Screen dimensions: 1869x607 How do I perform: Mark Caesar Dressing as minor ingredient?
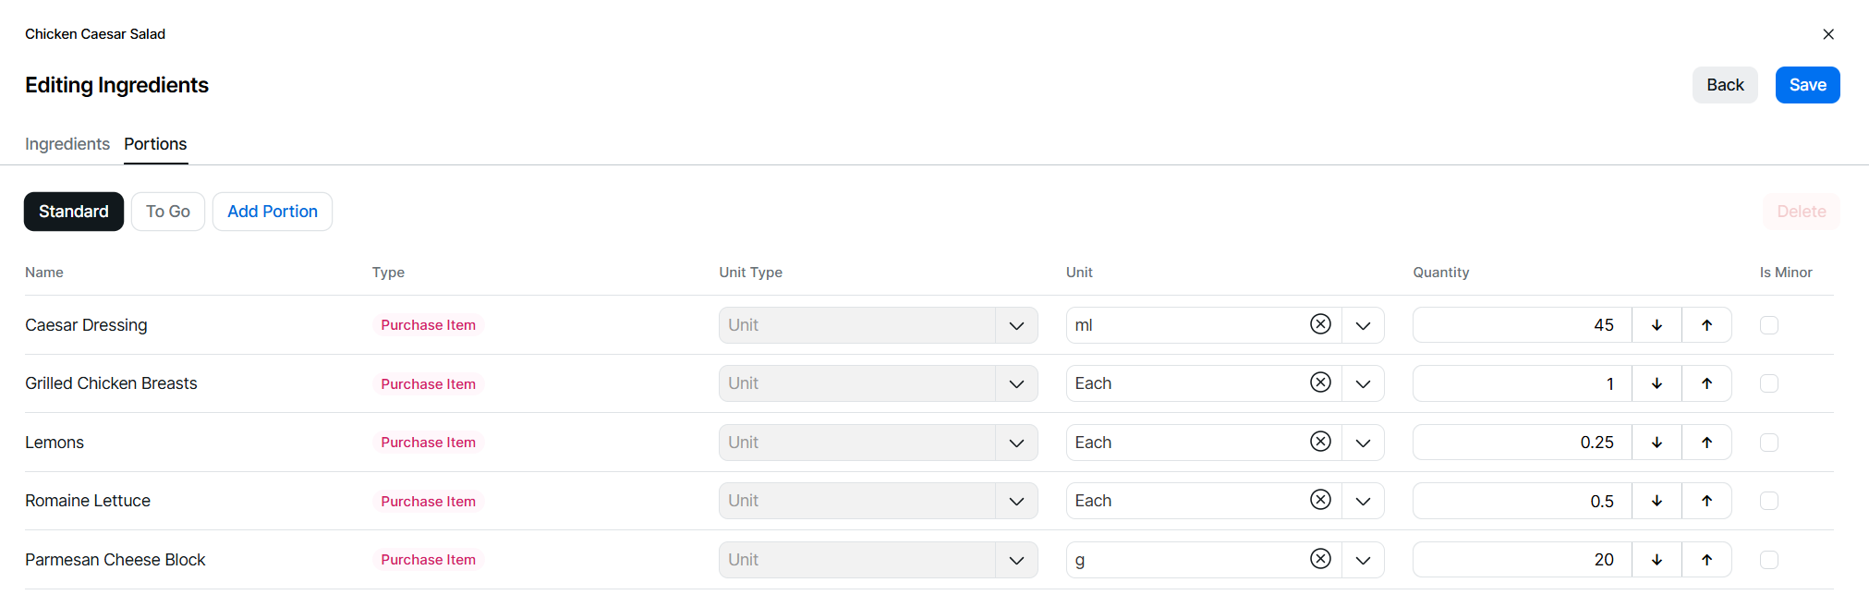[x=1768, y=325]
